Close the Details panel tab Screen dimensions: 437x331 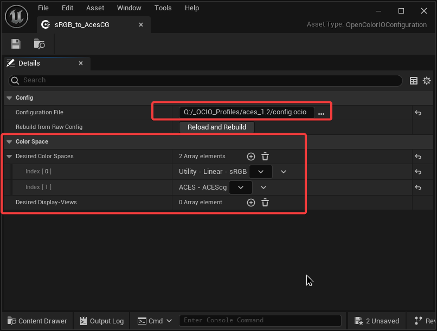click(x=81, y=63)
